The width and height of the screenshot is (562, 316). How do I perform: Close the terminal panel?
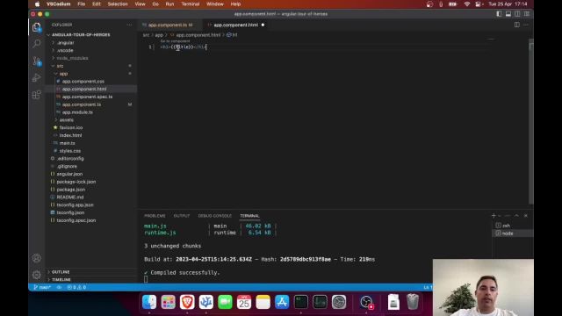click(526, 216)
